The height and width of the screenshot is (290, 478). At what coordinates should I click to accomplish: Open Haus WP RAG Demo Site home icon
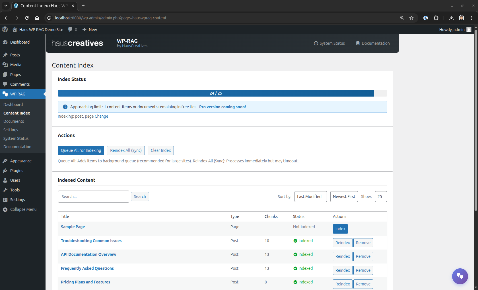coord(15,29)
